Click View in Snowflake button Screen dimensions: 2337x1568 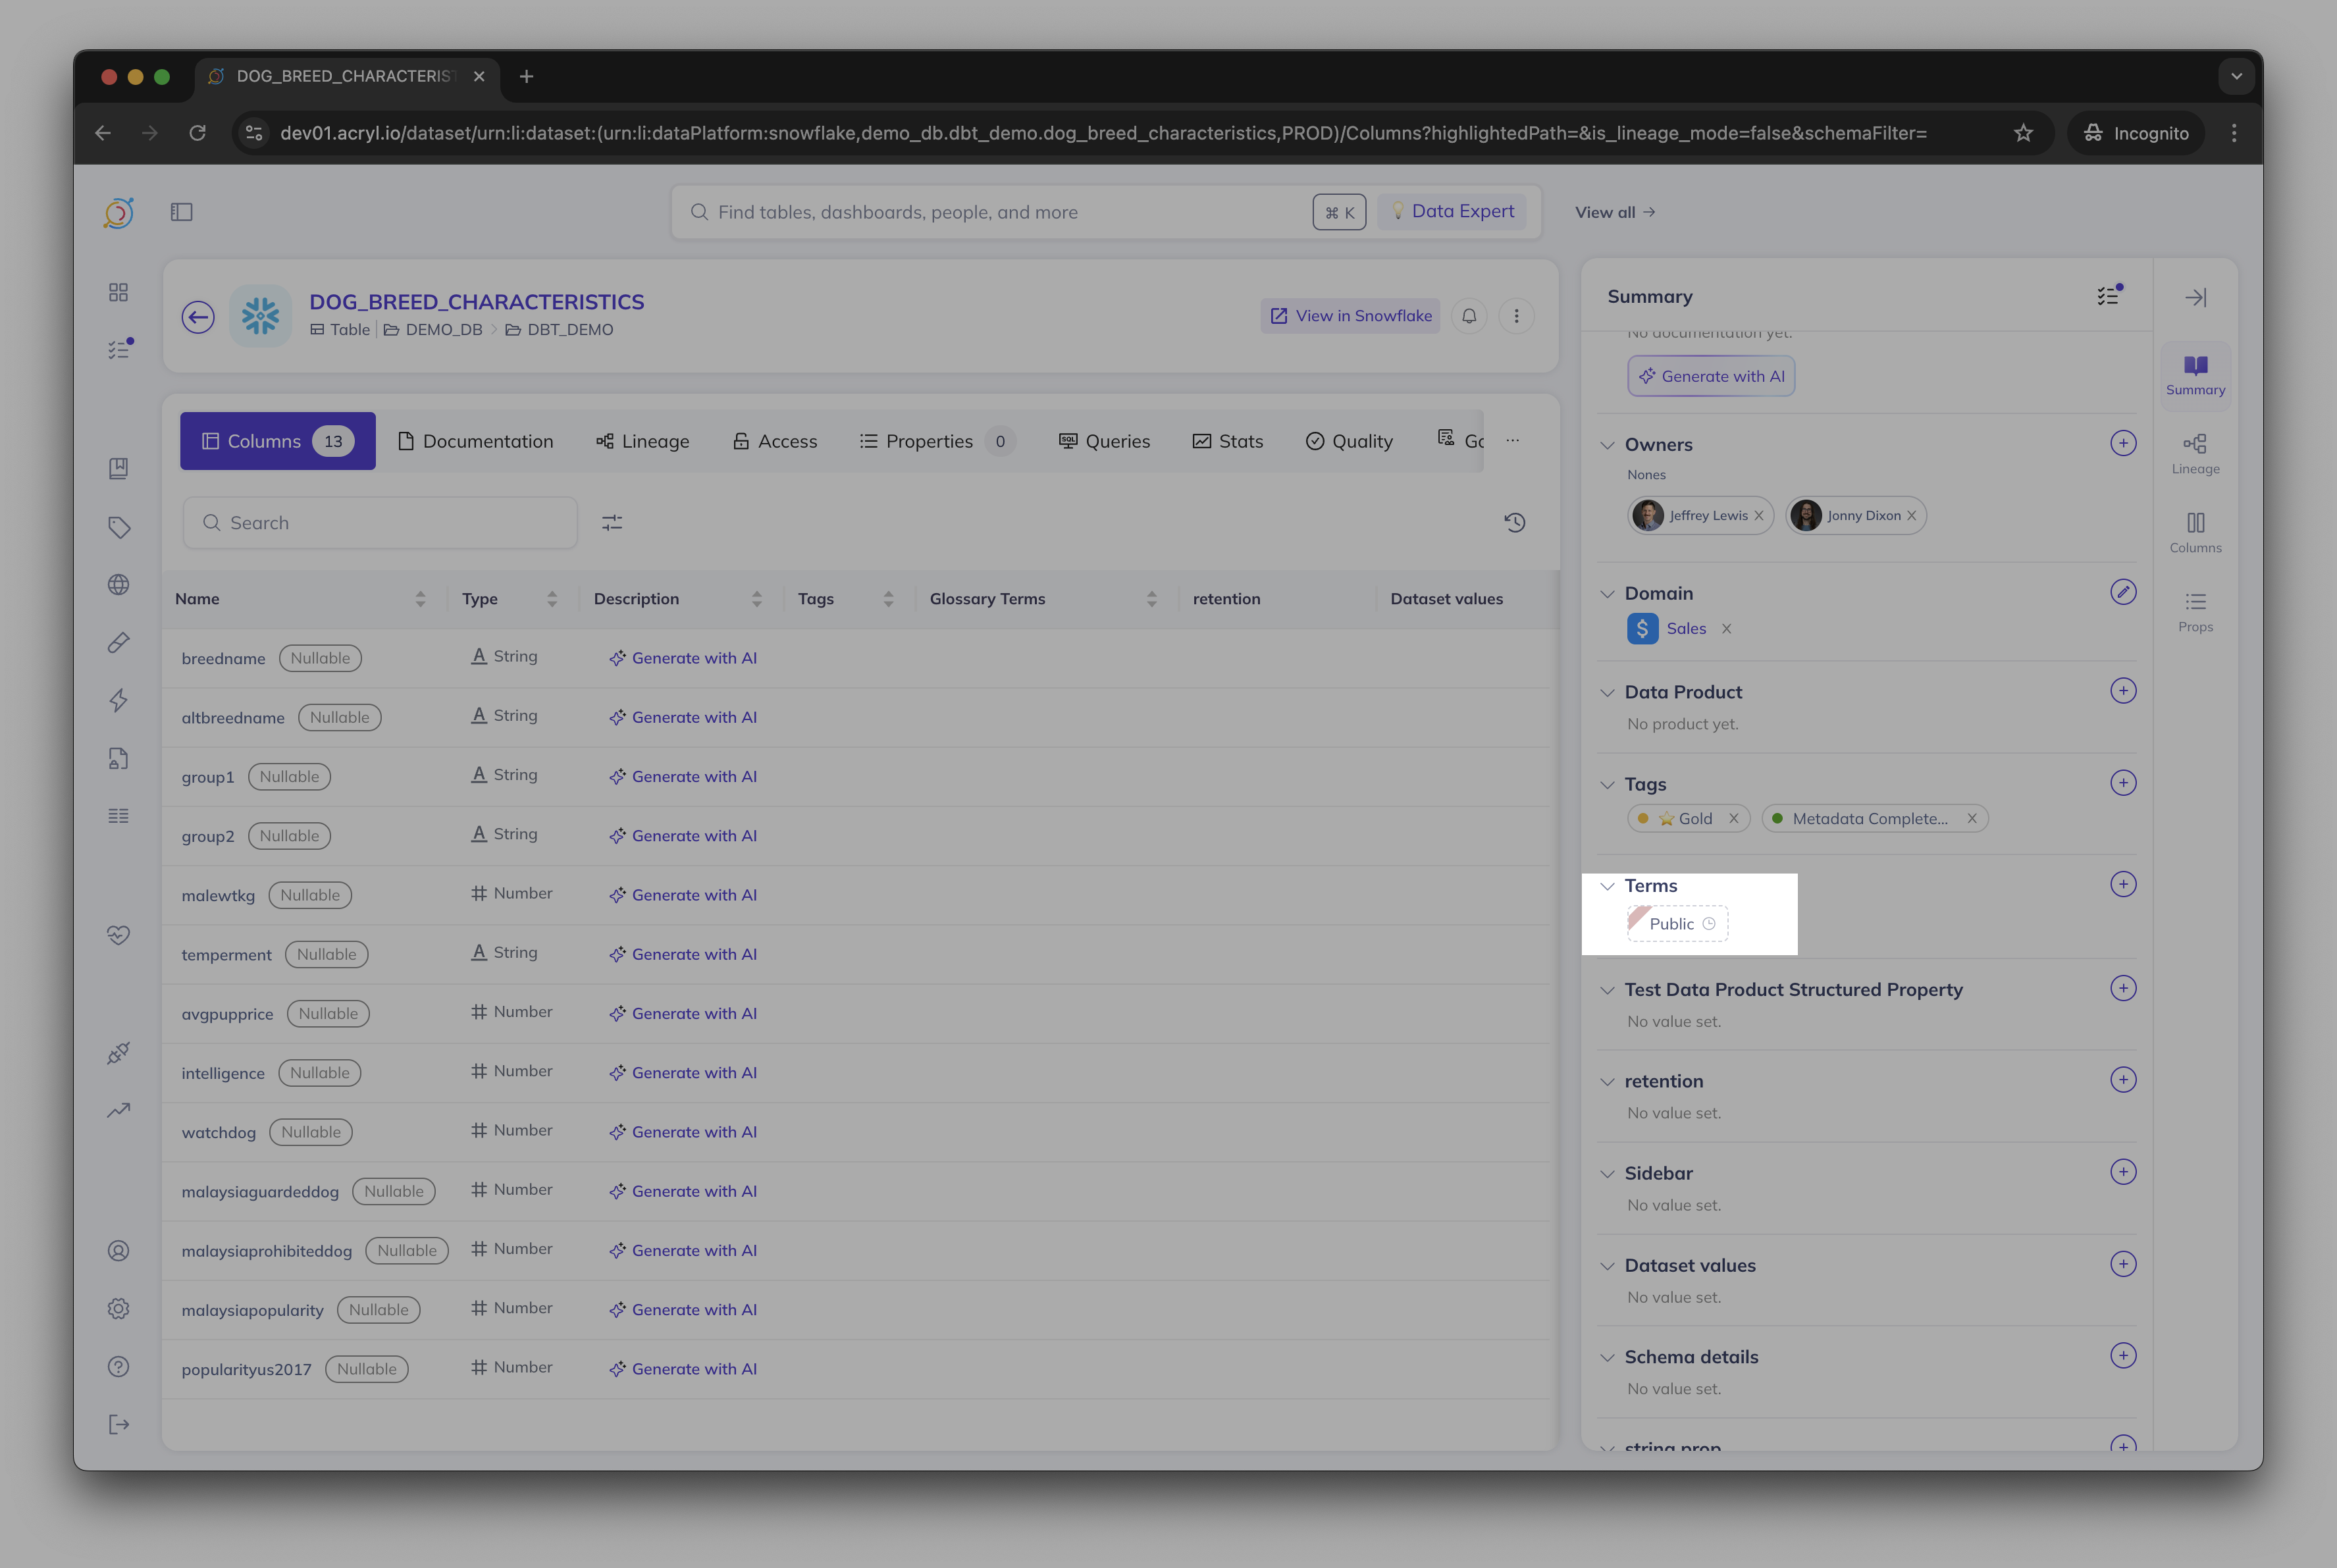(1350, 316)
